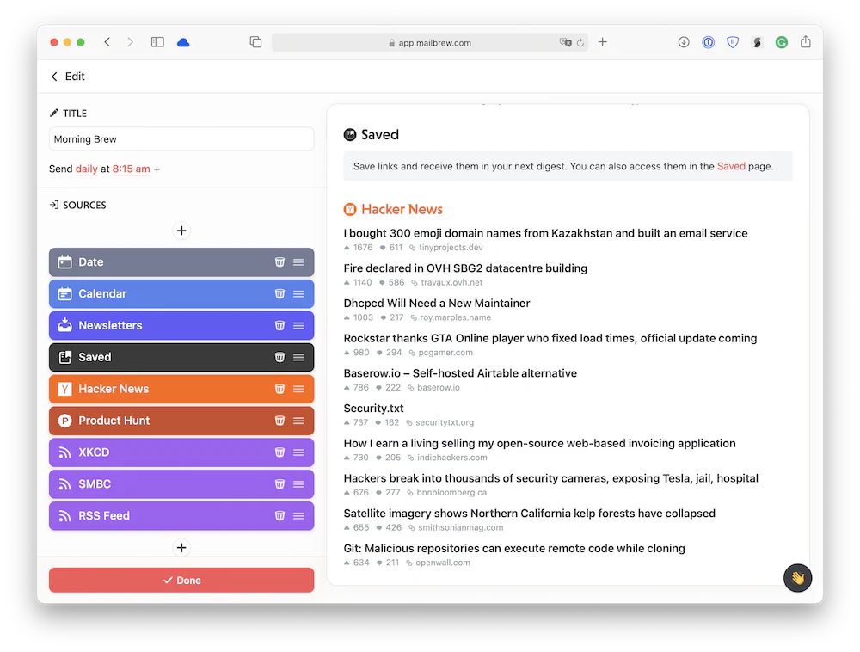Change the 8:15 am send time
This screenshot has width=860, height=652.
(x=131, y=169)
